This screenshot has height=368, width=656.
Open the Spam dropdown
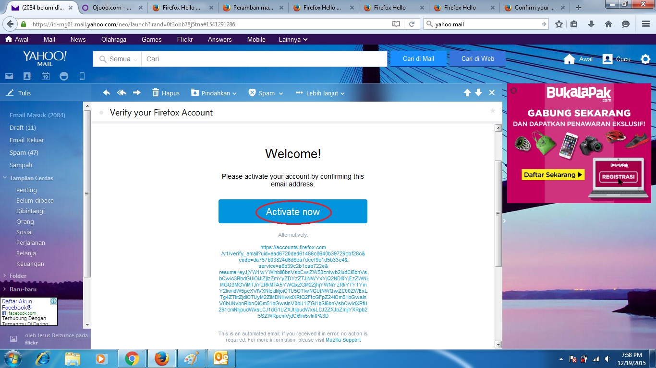266,93
